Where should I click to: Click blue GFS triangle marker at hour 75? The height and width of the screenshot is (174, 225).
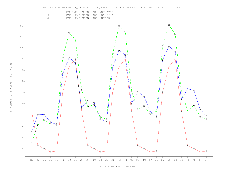tap(188, 89)
